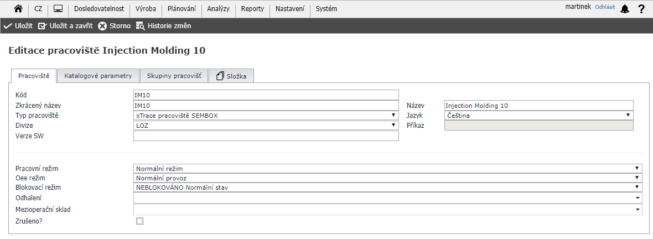Toggle the Zrušeno? checkbox

(x=139, y=221)
